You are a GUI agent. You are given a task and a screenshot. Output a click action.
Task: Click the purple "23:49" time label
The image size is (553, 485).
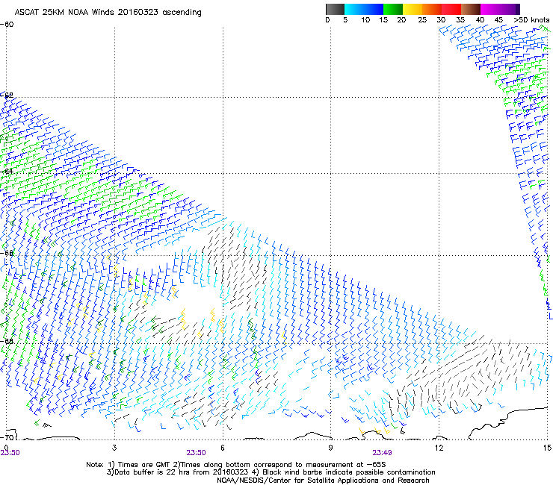click(x=382, y=453)
